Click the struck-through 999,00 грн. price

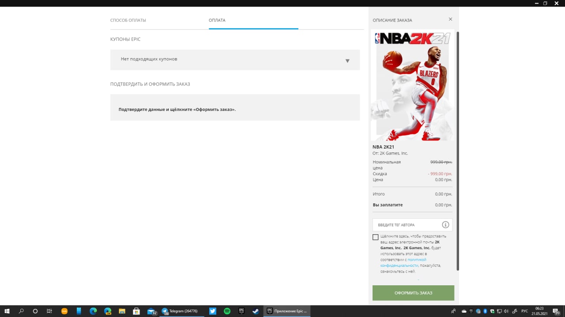tap(441, 162)
